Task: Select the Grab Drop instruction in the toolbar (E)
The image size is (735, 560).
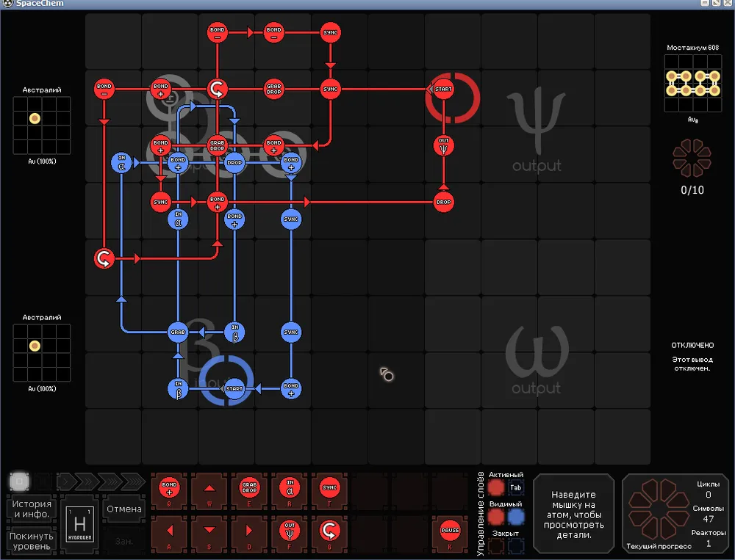Action: pos(249,490)
